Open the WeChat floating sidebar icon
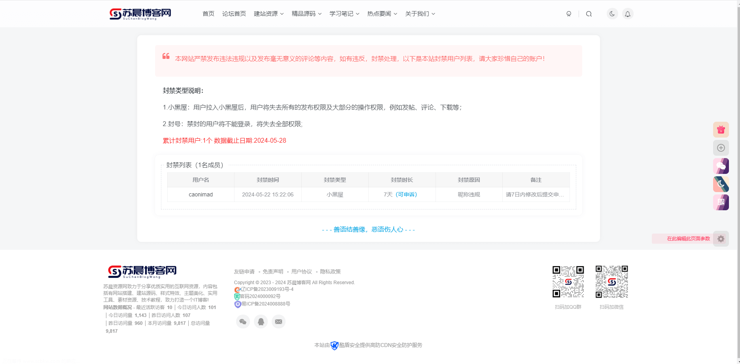Viewport: 740px width, 364px height. (x=721, y=166)
